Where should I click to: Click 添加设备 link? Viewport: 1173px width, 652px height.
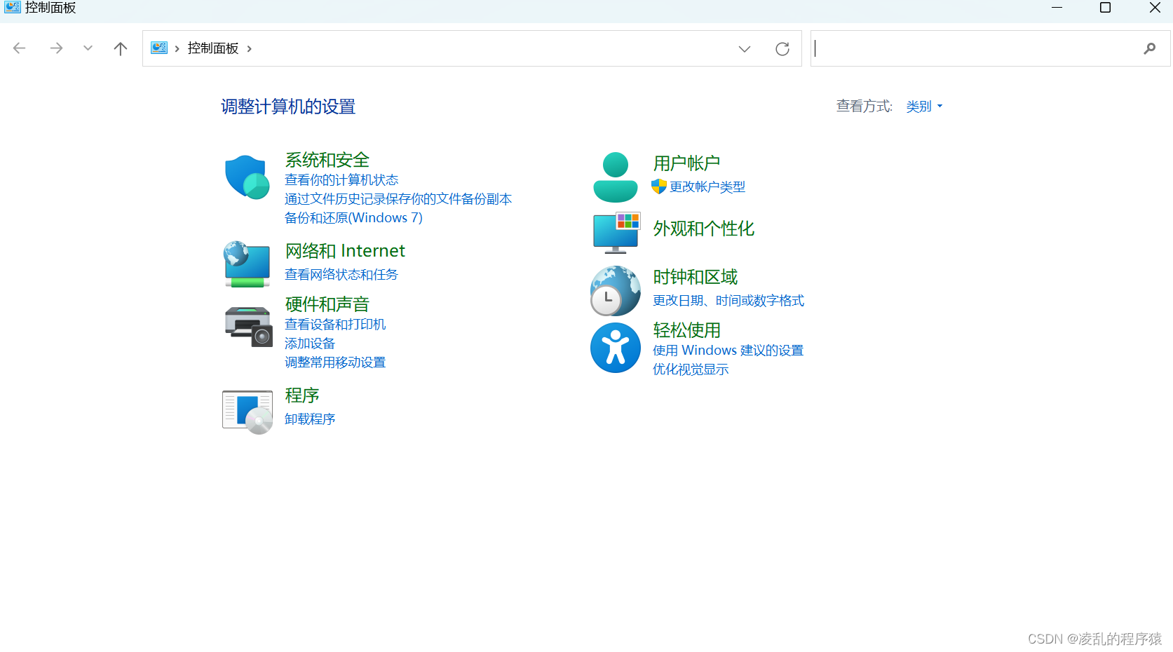point(310,344)
